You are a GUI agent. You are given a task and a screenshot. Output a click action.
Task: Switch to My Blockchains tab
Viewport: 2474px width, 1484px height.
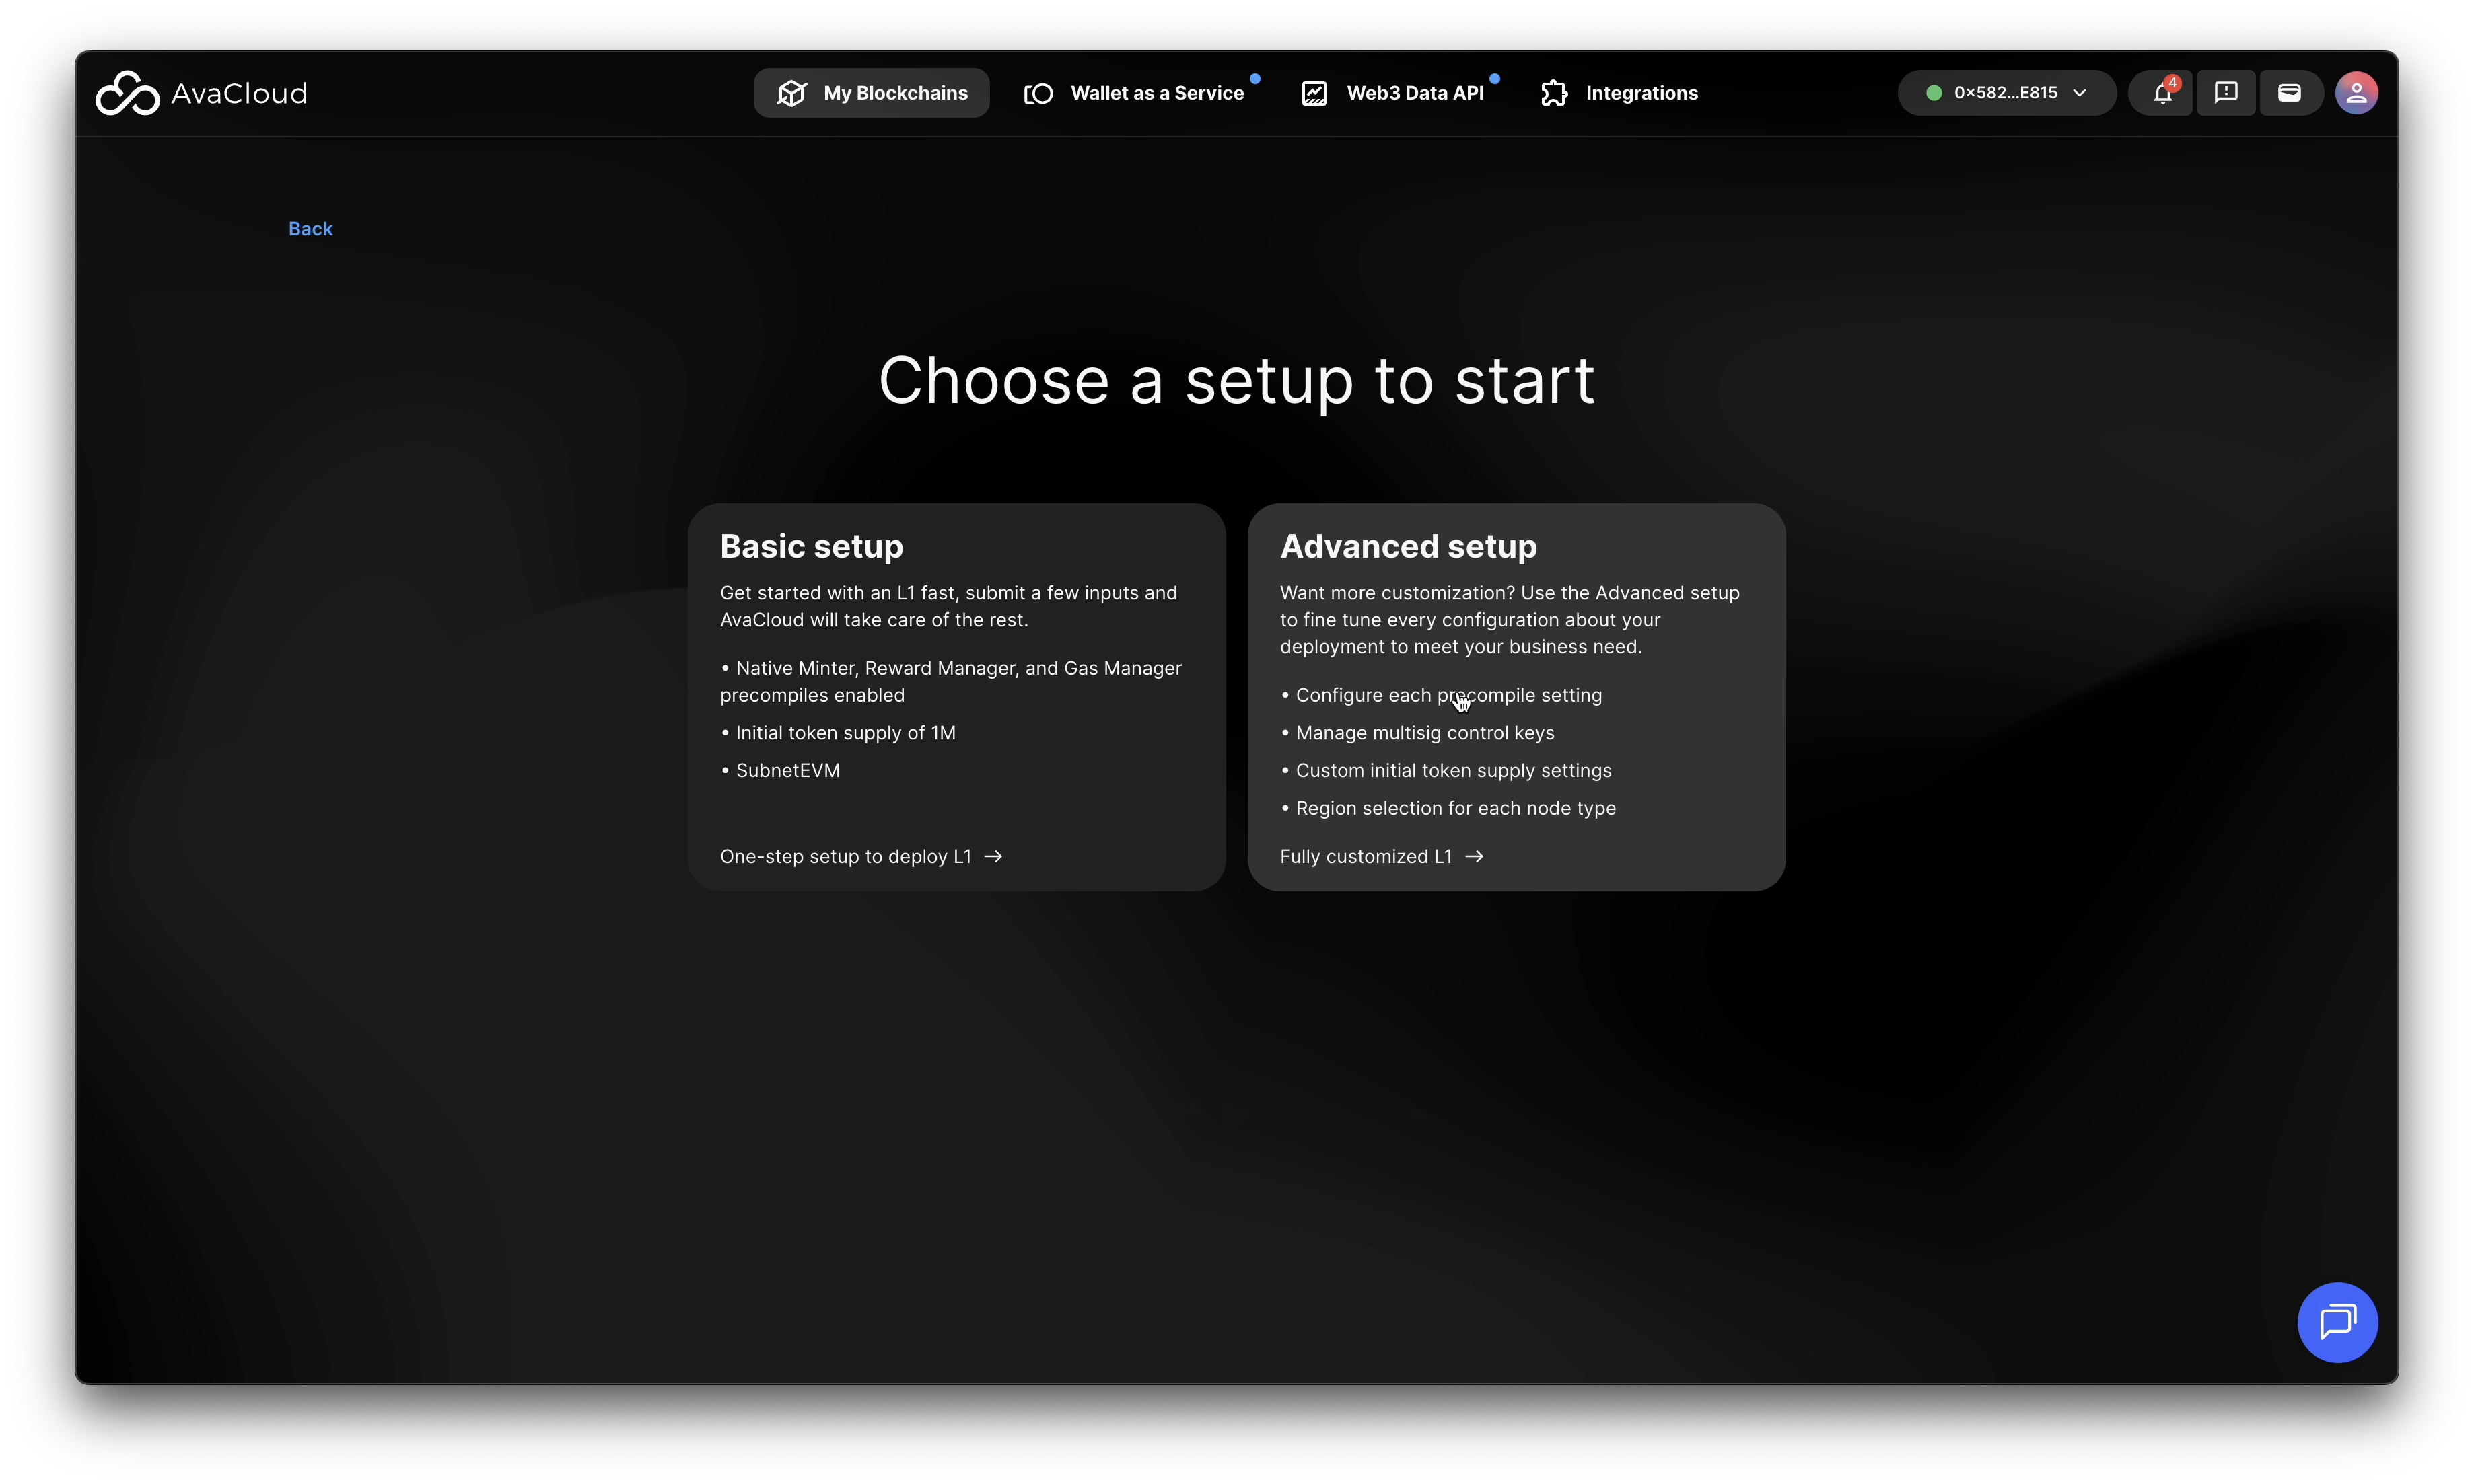point(894,93)
